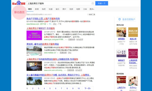Screen dimensions: 152x91
Task: Go to results page 4
Action: (x=44, y=88)
